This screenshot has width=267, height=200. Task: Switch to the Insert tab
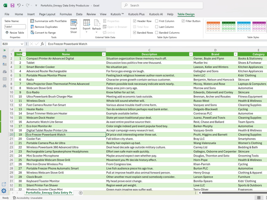point(31,14)
